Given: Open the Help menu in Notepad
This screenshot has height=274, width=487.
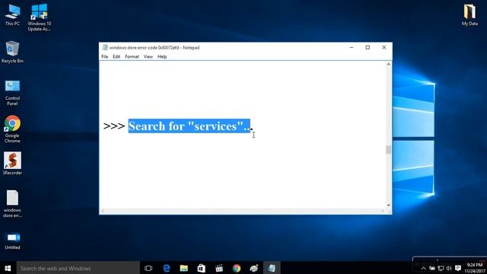Looking at the screenshot, I should tap(162, 56).
